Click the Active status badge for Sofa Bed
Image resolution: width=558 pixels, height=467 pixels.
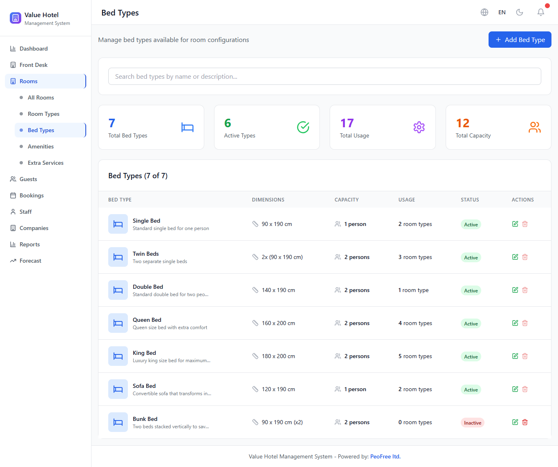tap(471, 390)
